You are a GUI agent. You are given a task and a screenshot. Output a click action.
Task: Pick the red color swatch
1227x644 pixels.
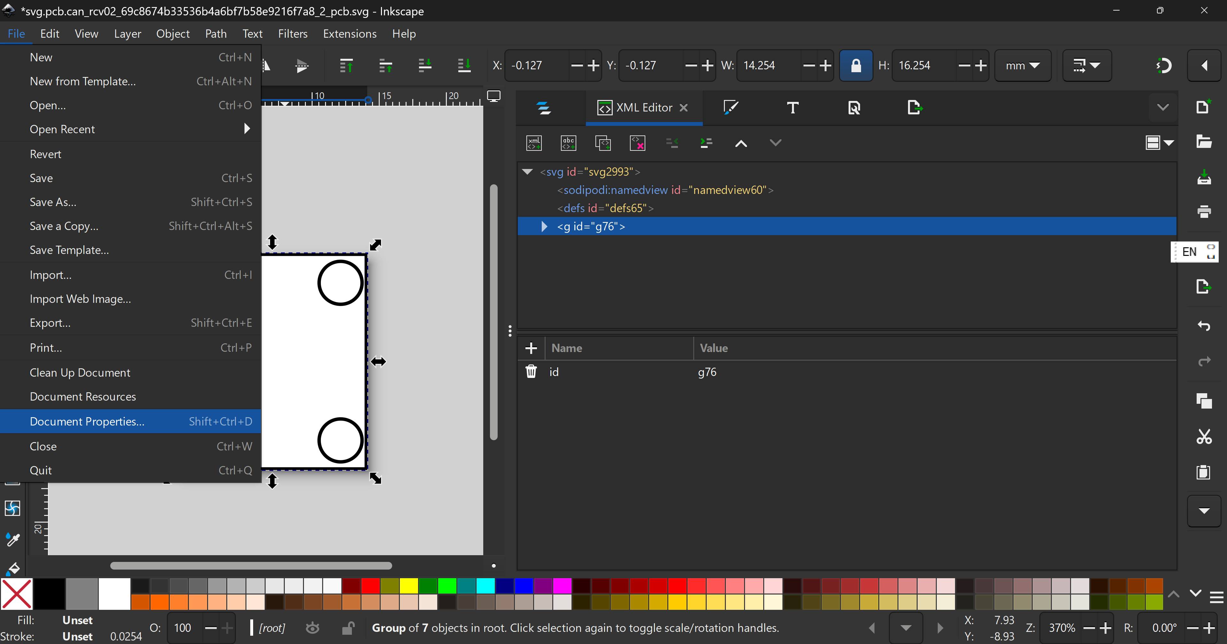click(370, 586)
